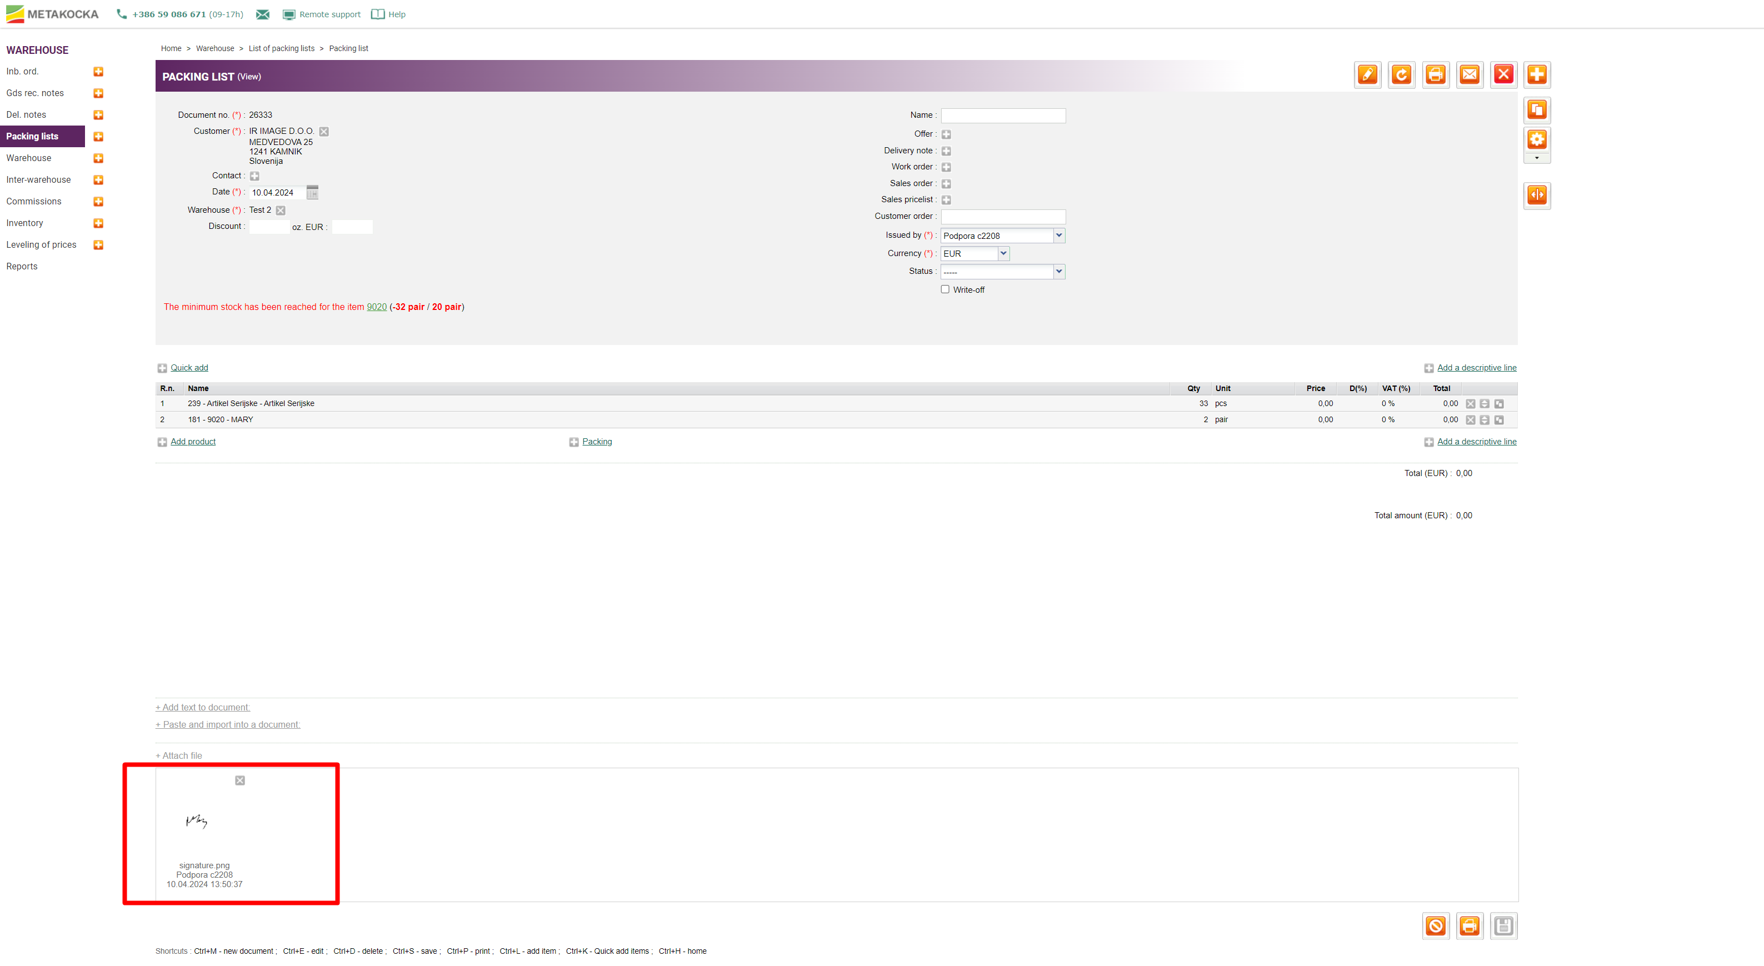Open the Issued by dropdown
Screen dimensions: 1764x966
tap(1058, 236)
